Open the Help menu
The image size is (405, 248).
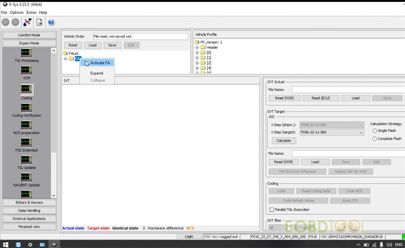(43, 13)
